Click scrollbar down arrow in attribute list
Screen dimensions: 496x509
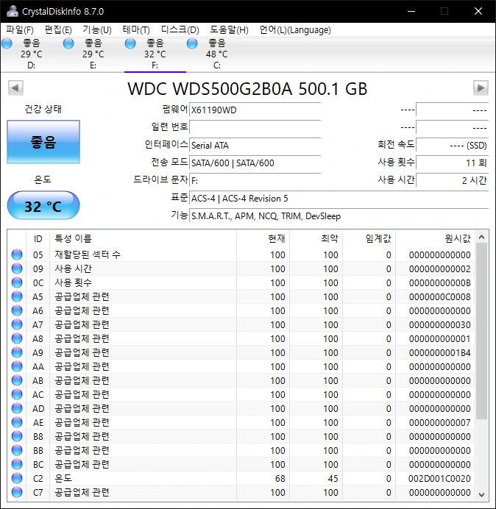(x=482, y=494)
